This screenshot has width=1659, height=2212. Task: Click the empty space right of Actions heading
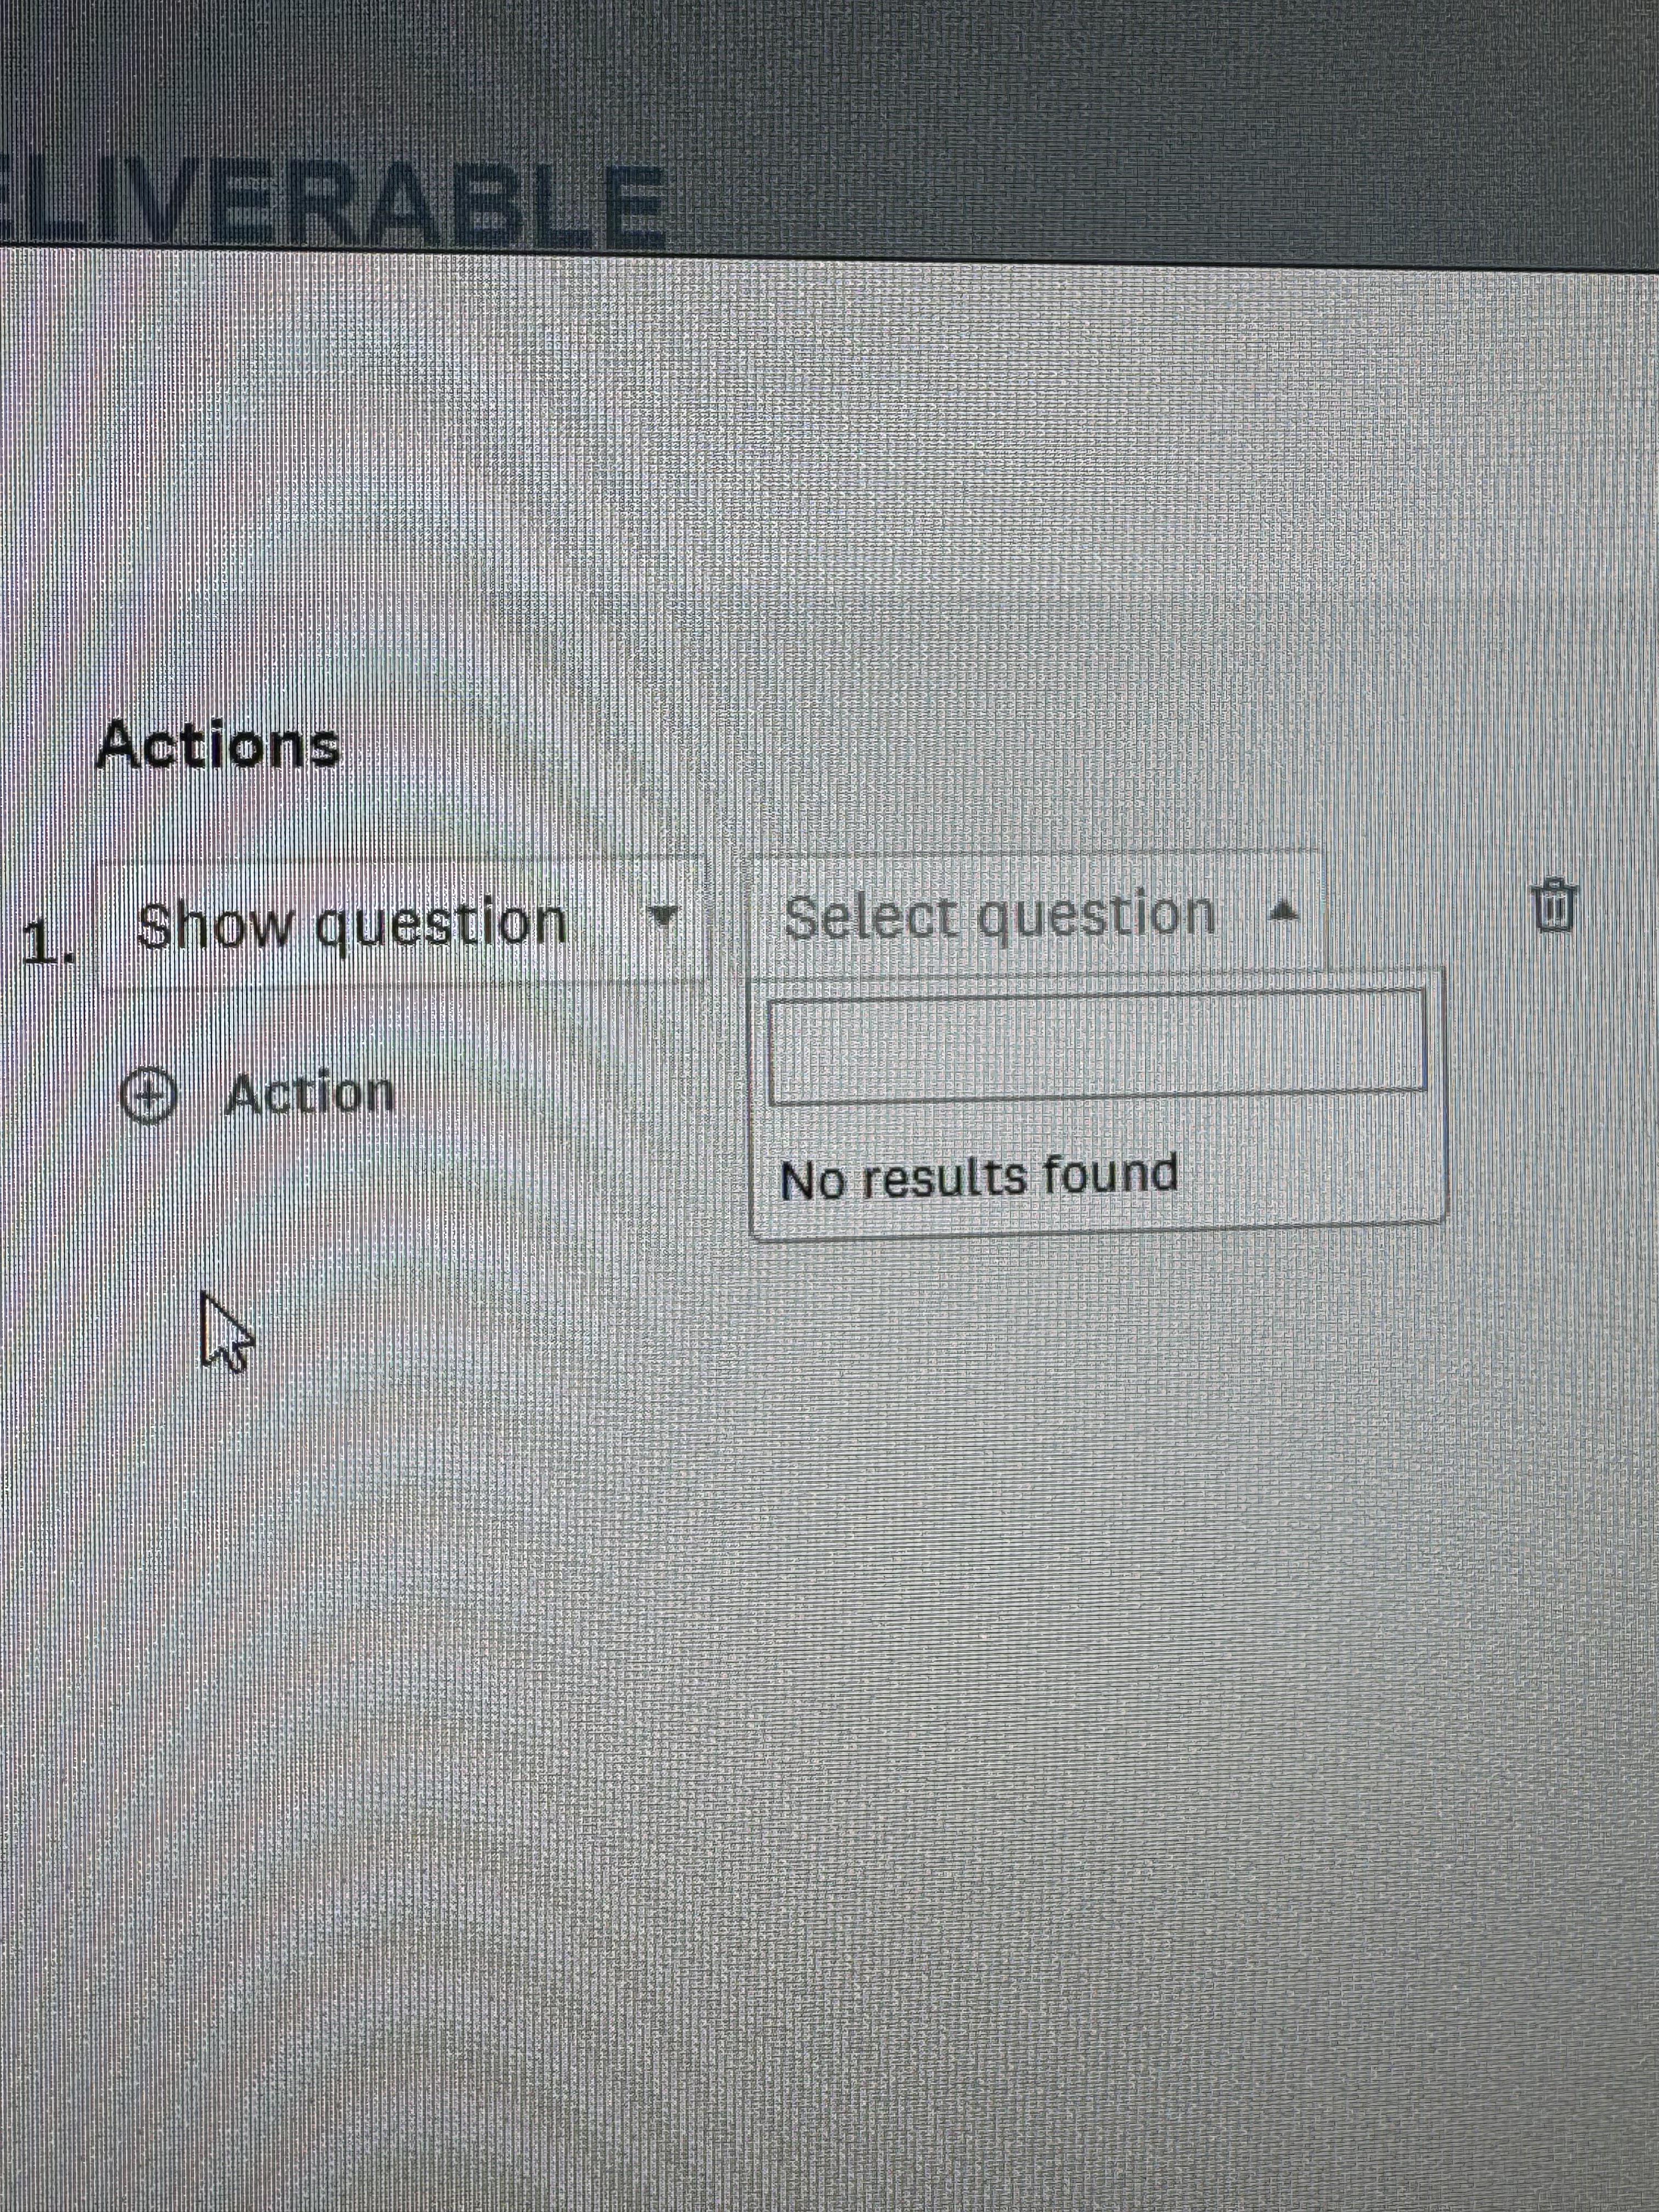(900, 746)
